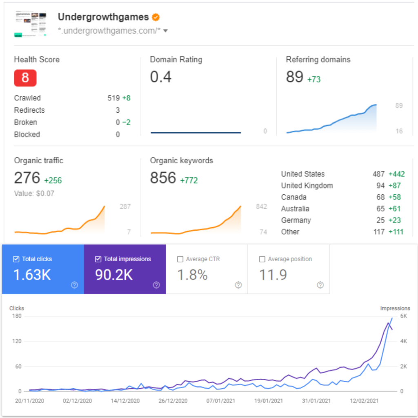
Task: Click the red Health Score 8 badge
Action: point(25,78)
